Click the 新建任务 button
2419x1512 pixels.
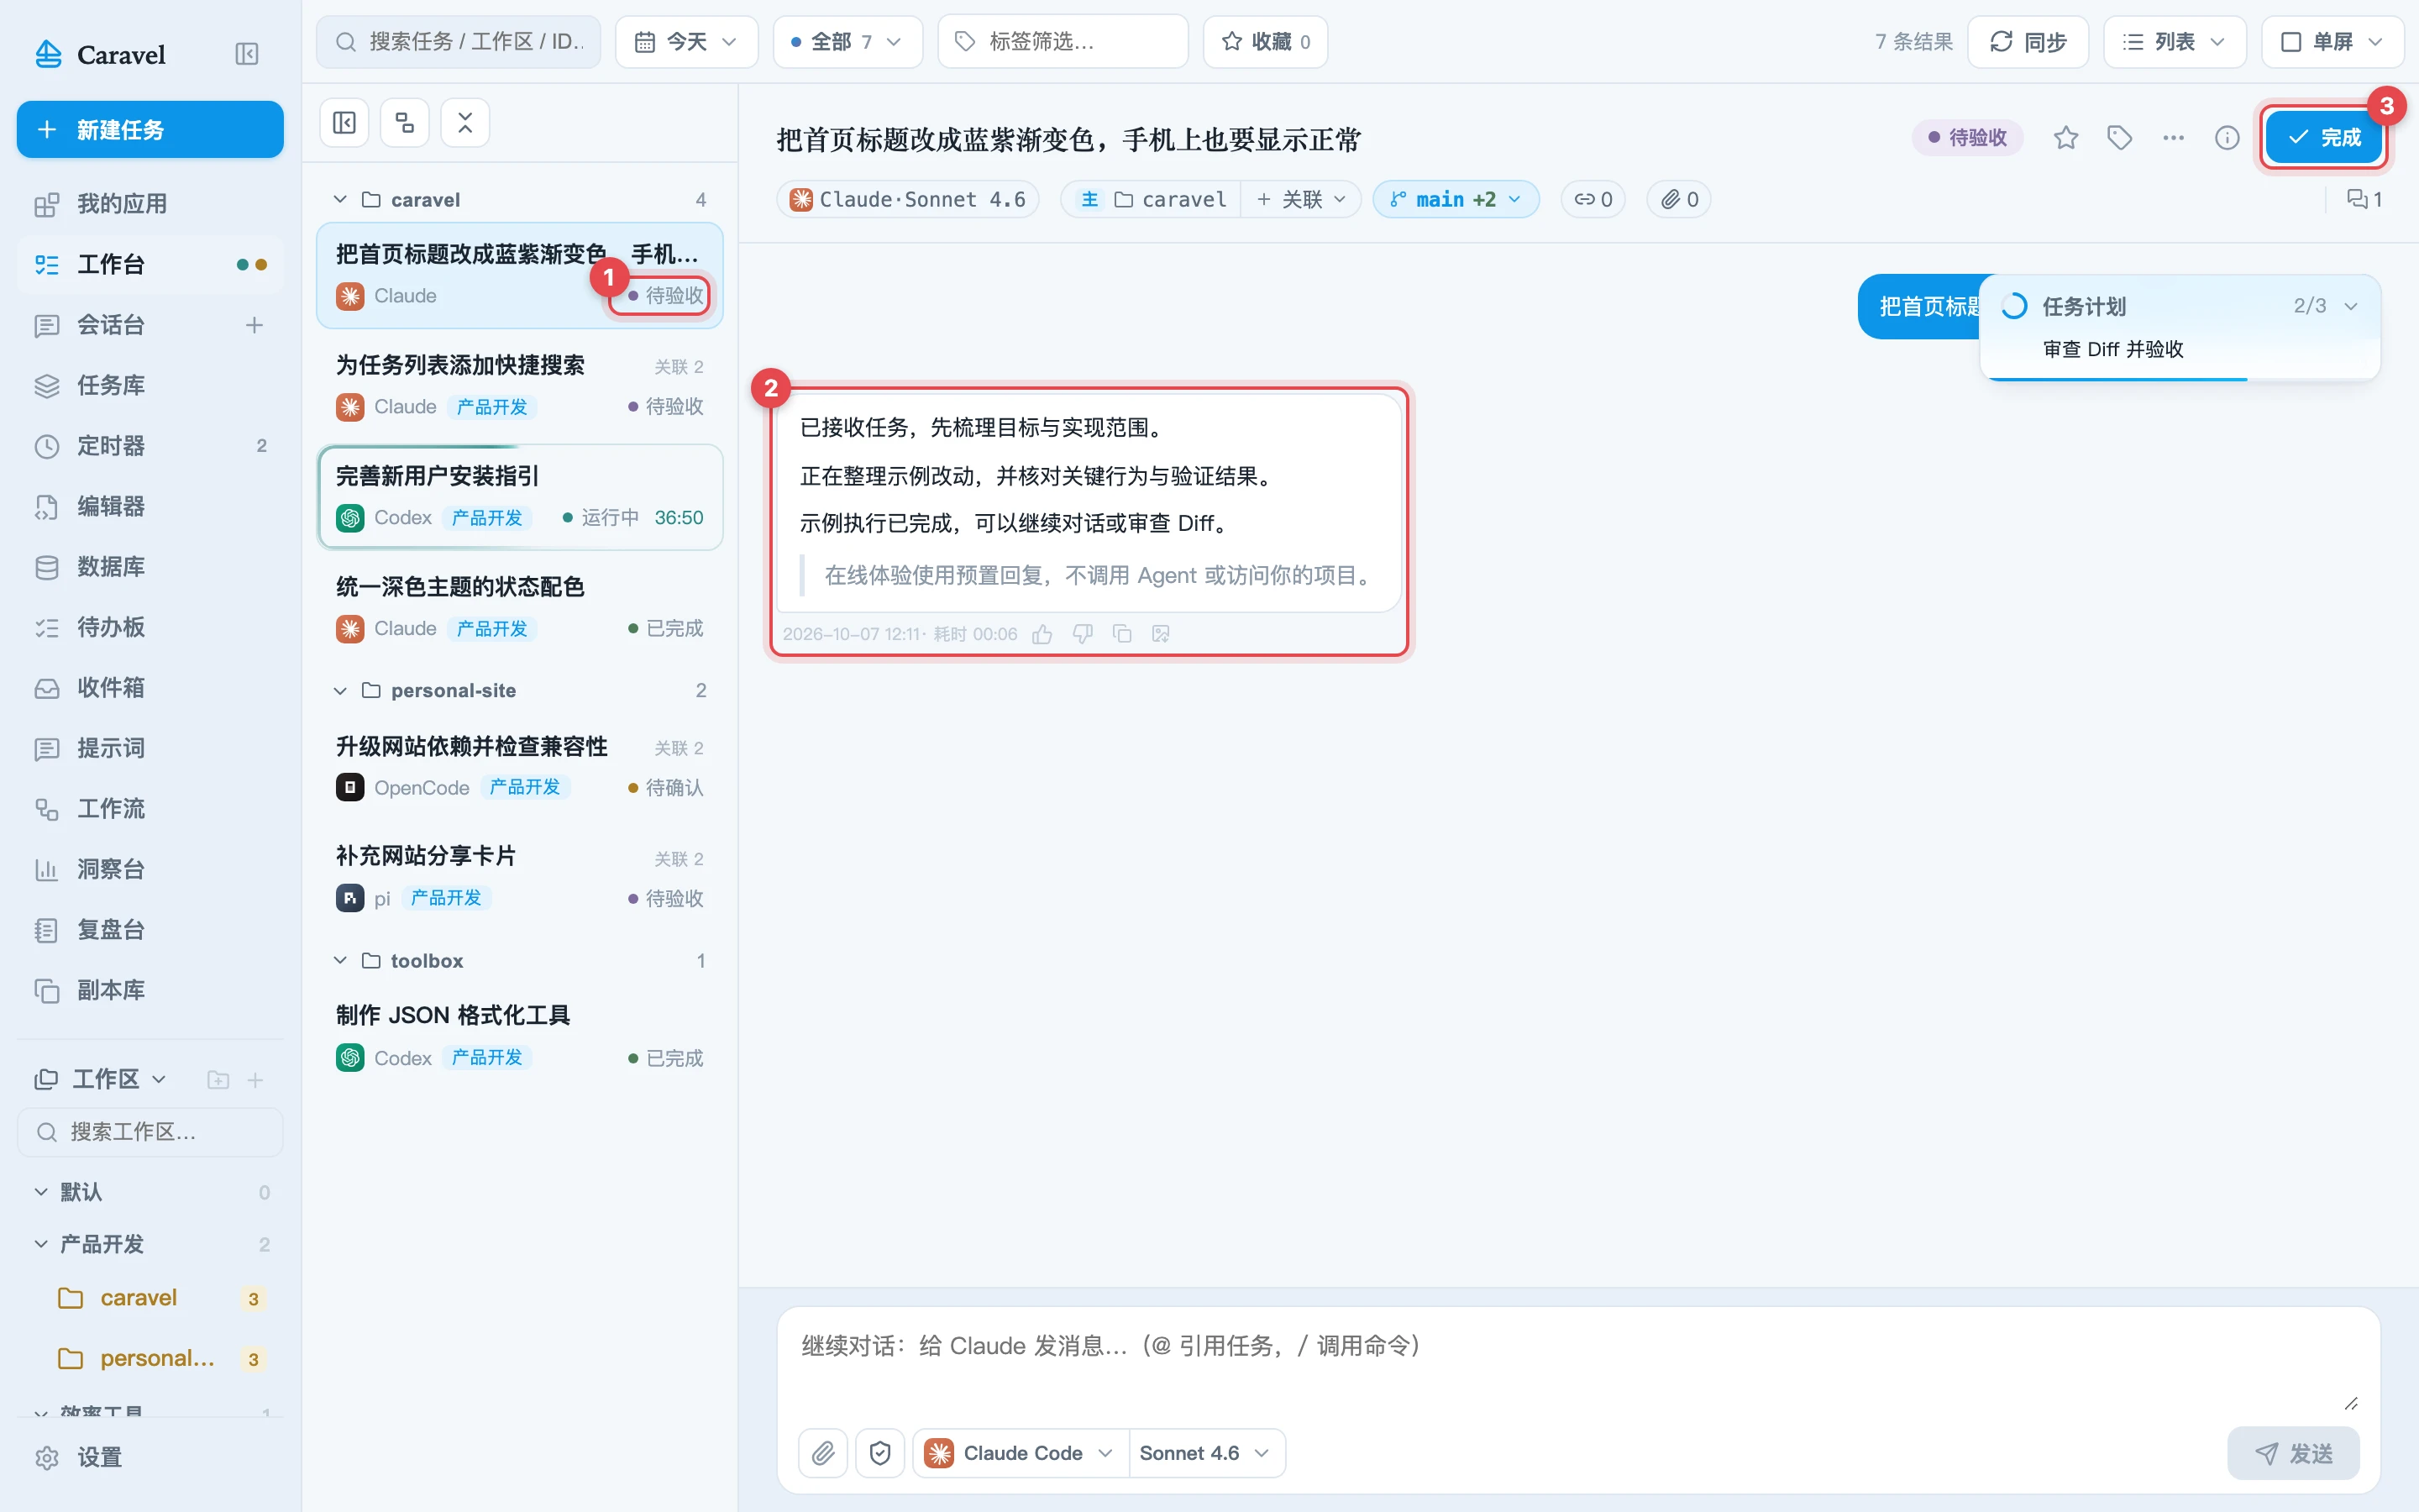(150, 129)
